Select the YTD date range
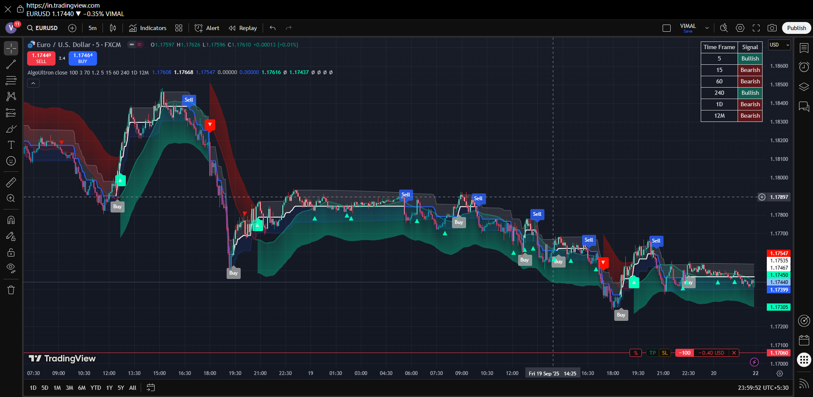This screenshot has height=397, width=813. point(96,388)
